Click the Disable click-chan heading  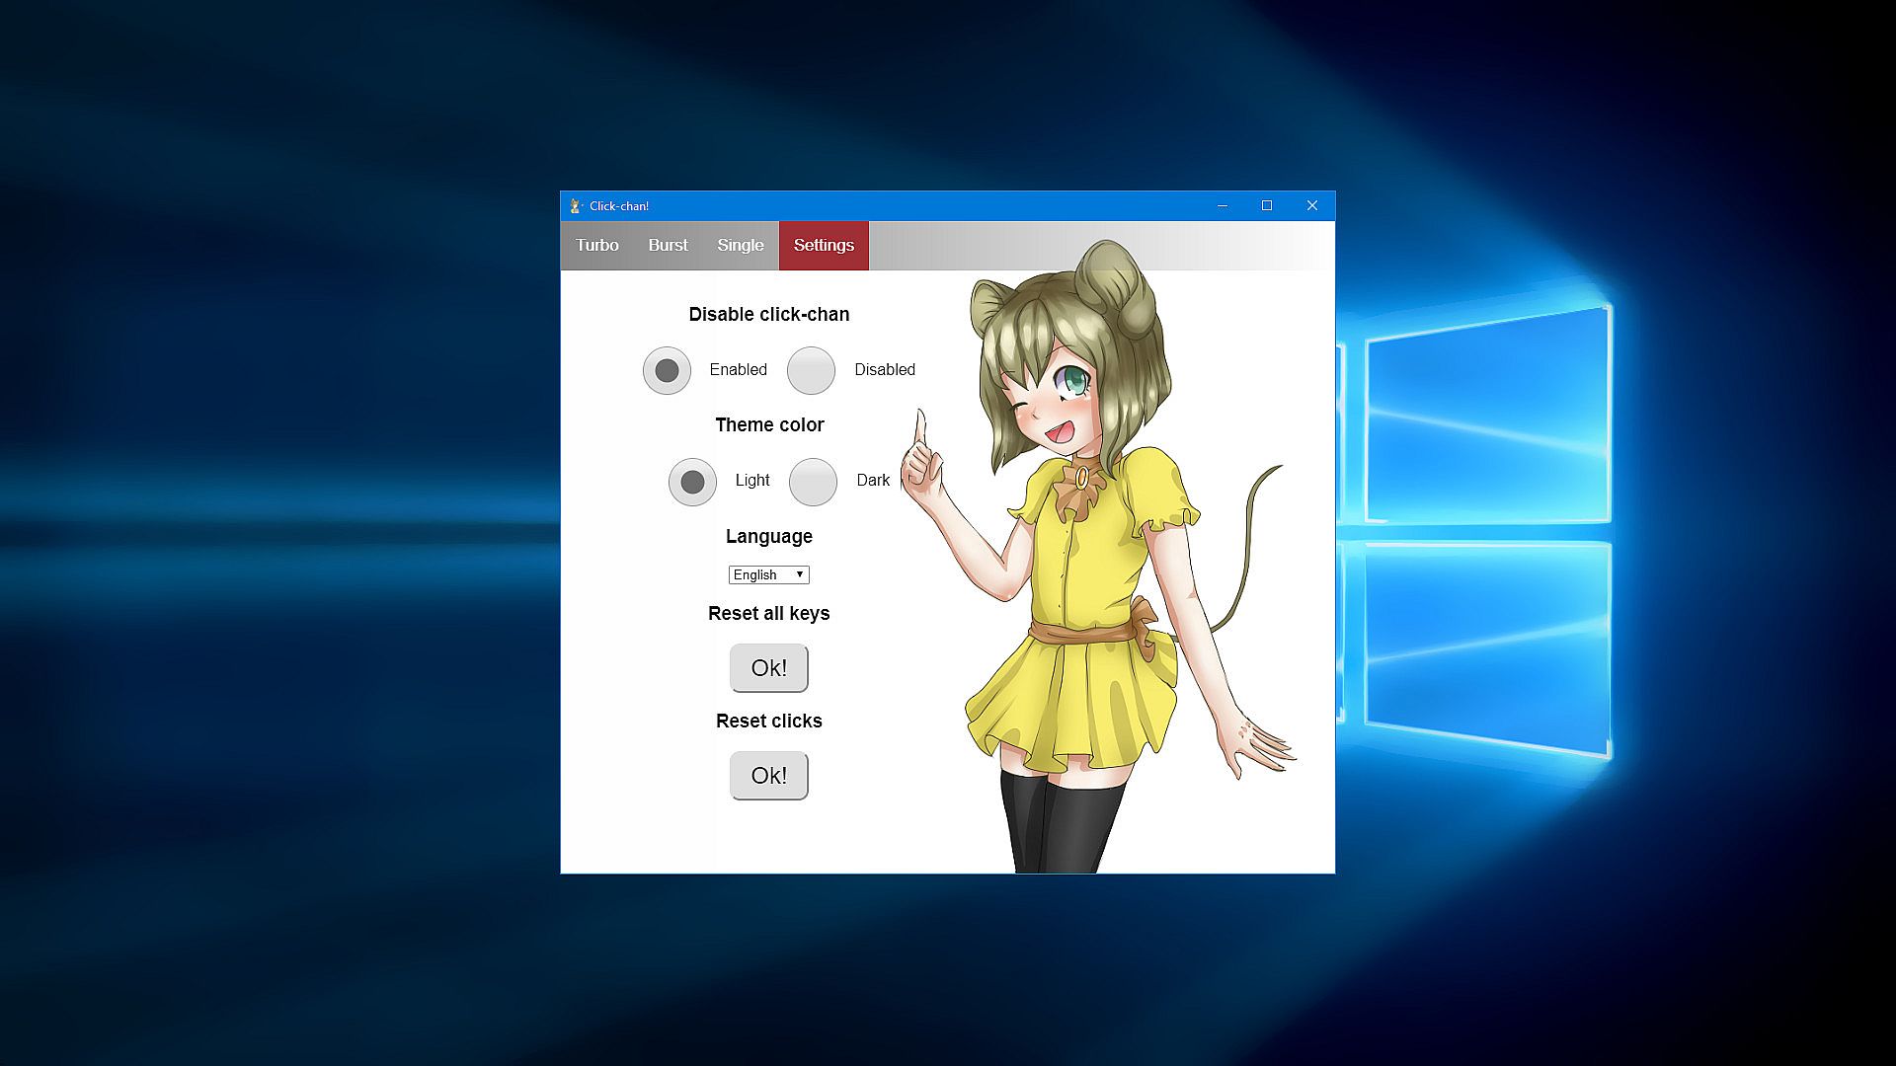pos(768,315)
